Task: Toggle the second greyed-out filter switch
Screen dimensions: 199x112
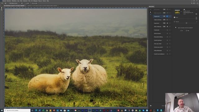Action: (x=167, y=13)
